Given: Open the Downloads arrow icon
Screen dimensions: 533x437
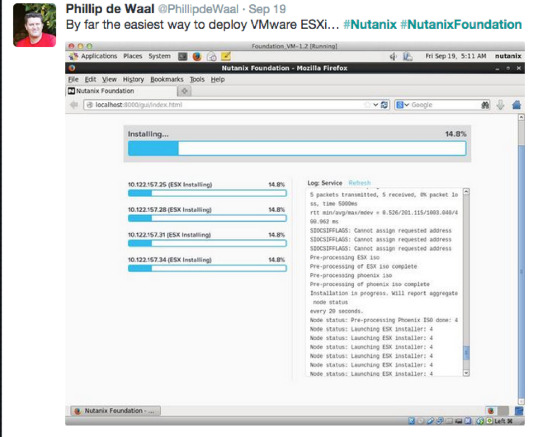Looking at the screenshot, I should point(500,105).
